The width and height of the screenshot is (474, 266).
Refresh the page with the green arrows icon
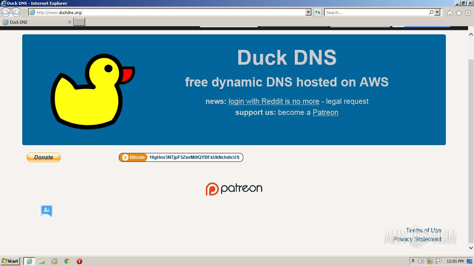coord(318,12)
